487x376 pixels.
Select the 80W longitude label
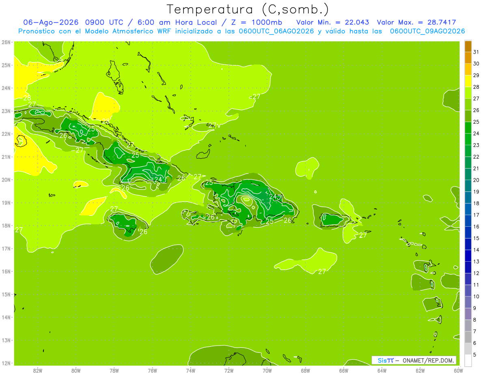(76, 370)
